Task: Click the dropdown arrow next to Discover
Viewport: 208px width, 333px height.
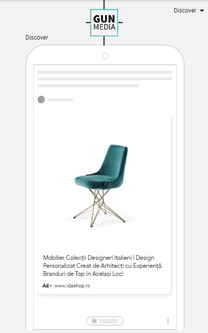Action: (202, 11)
